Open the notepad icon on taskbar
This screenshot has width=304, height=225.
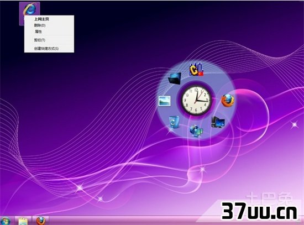coord(23,221)
